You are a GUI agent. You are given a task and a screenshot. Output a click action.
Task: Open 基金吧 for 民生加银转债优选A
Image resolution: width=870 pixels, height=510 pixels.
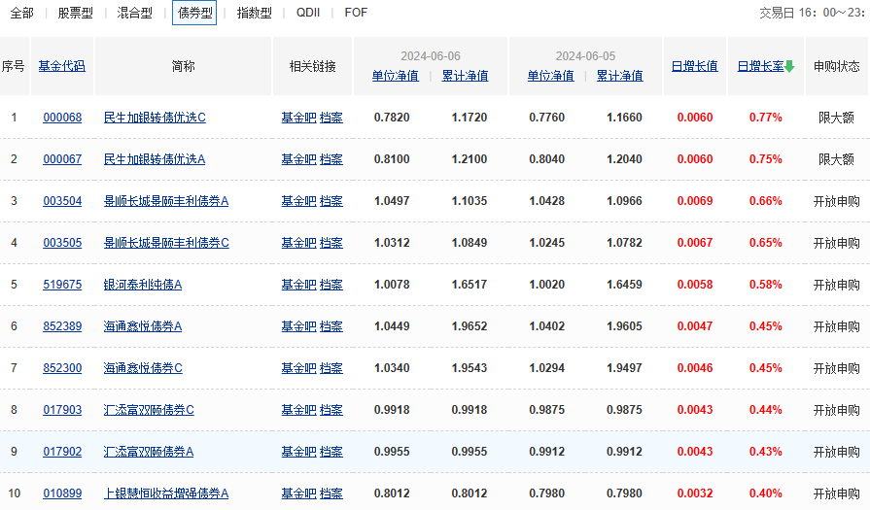[x=298, y=159]
